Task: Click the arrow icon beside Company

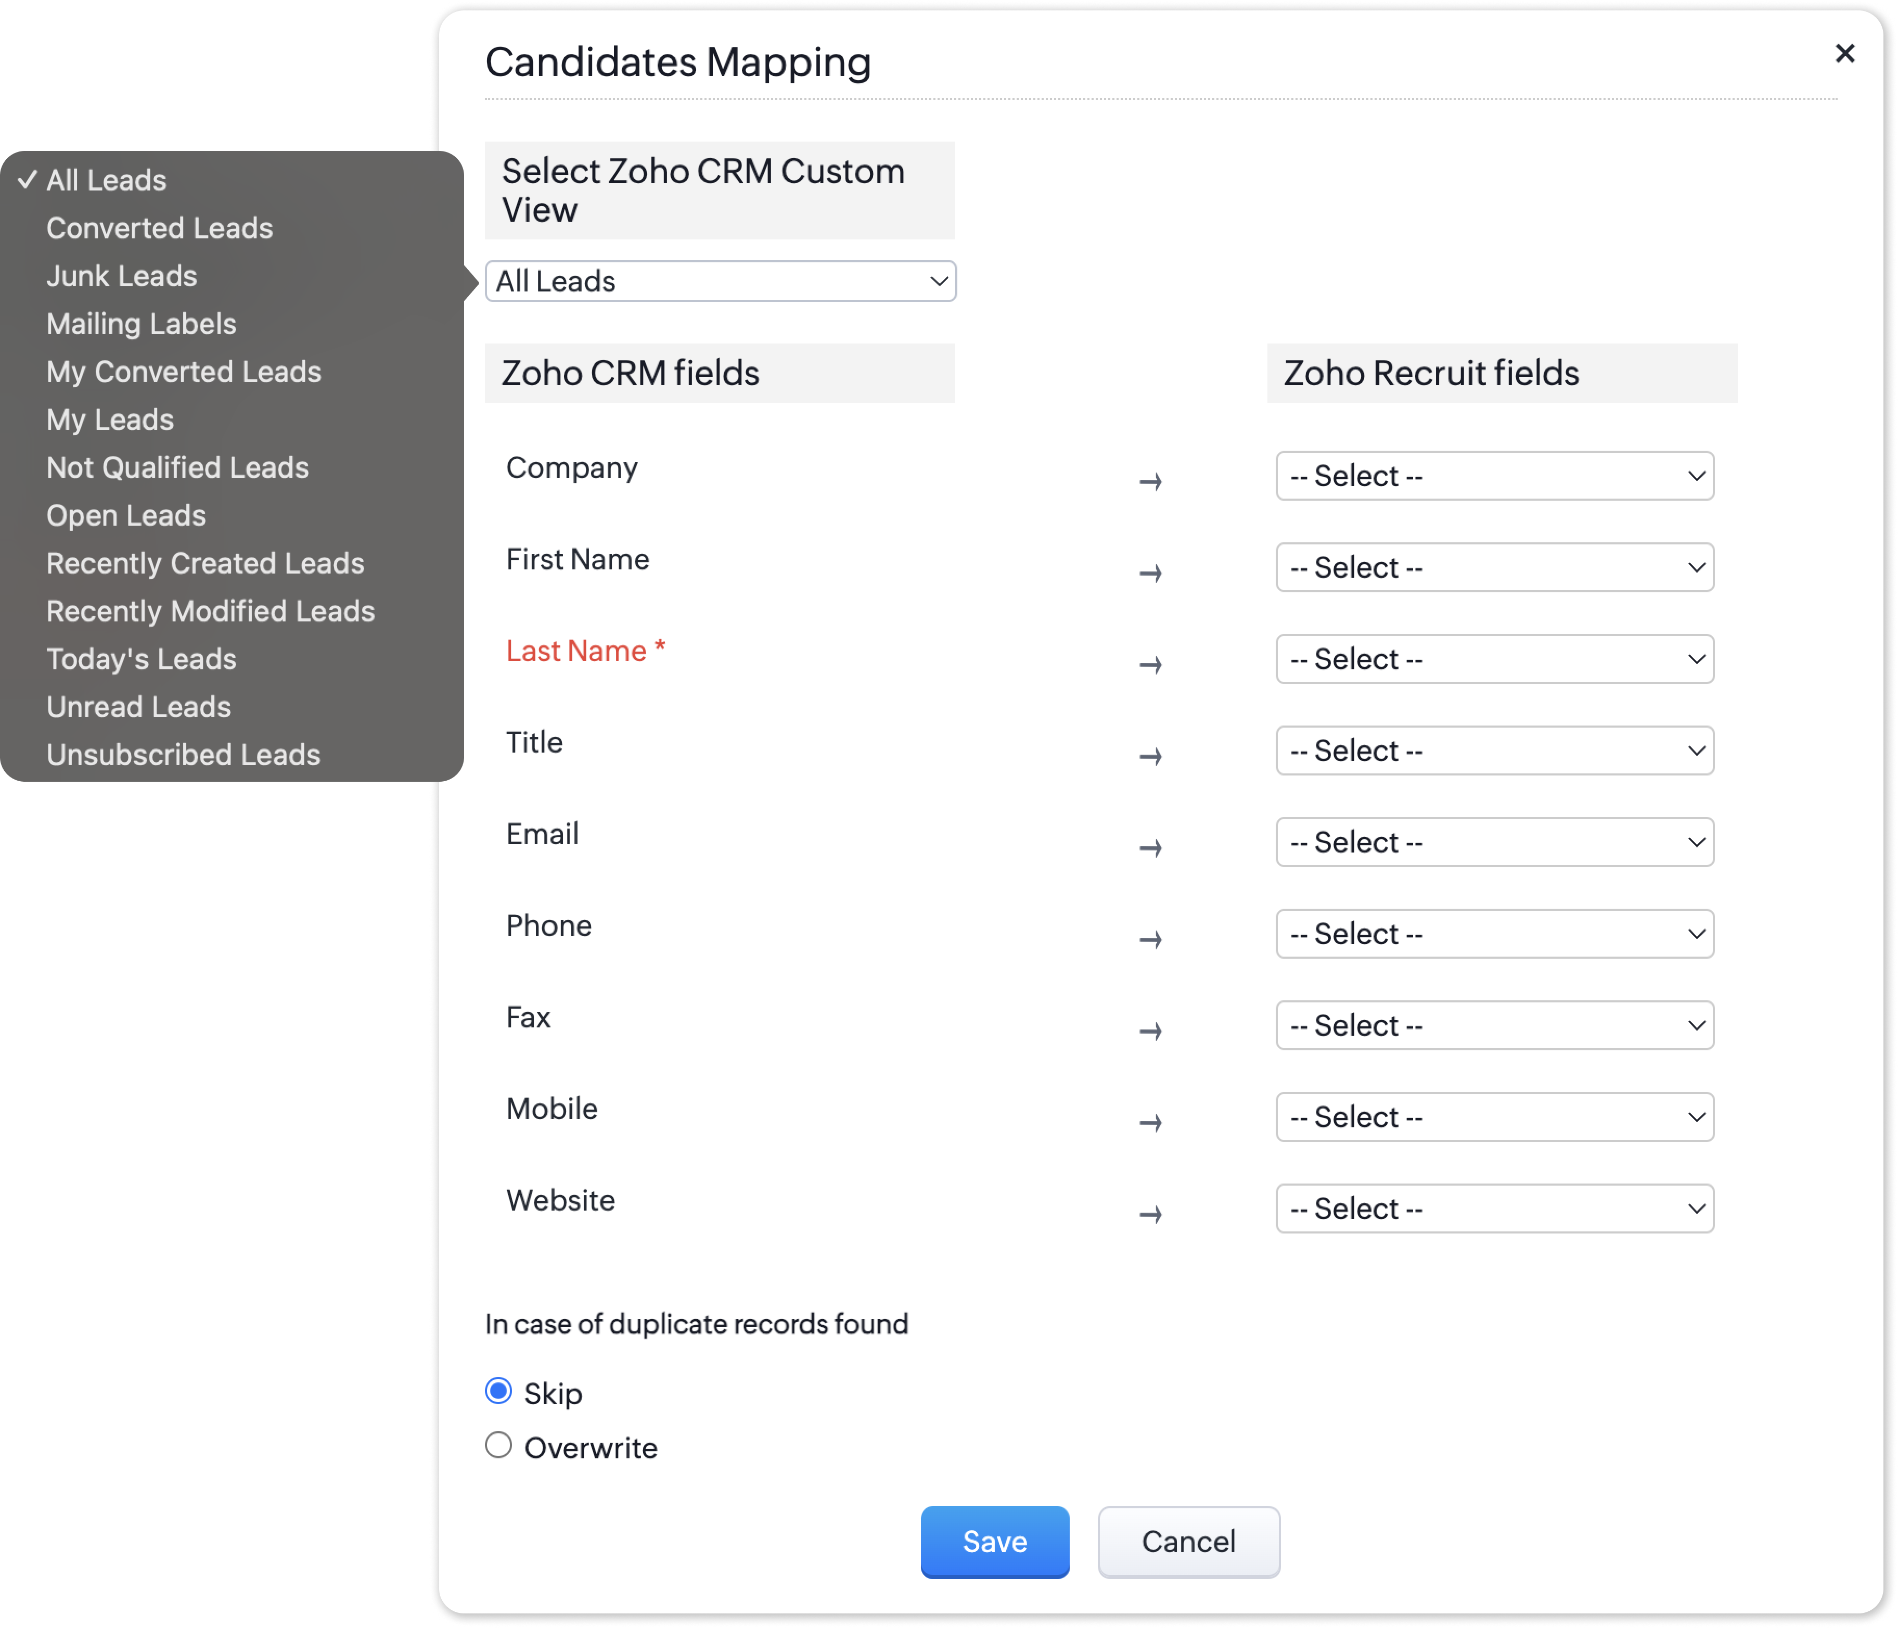Action: pyautogui.click(x=1150, y=481)
